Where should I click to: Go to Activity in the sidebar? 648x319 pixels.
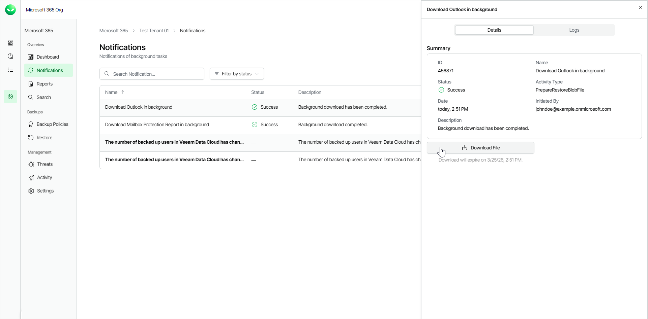point(45,177)
